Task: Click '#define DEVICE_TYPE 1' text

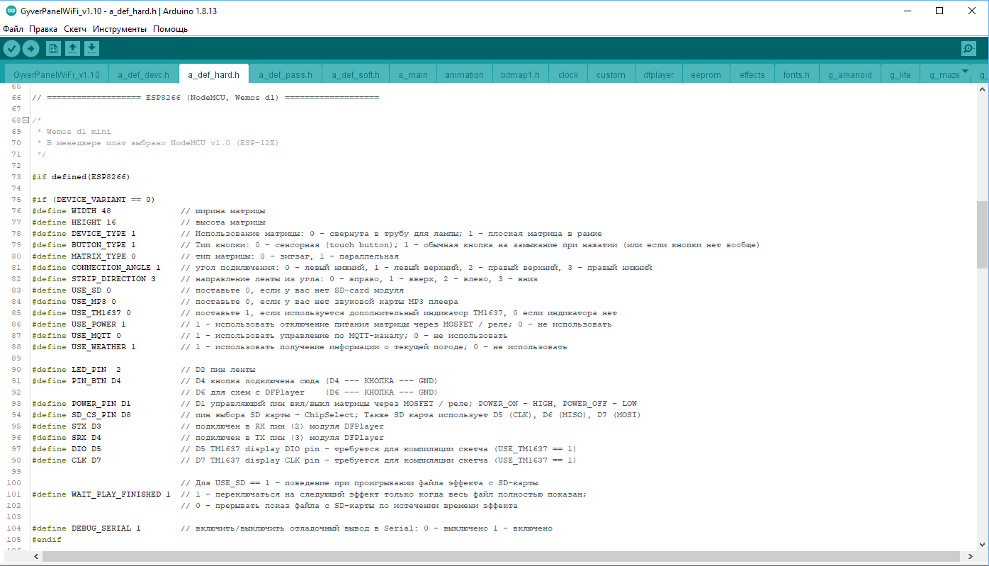Action: (84, 234)
